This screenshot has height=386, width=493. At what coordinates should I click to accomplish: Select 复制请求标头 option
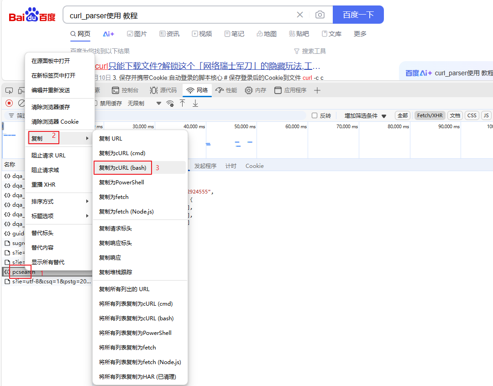pos(140,229)
